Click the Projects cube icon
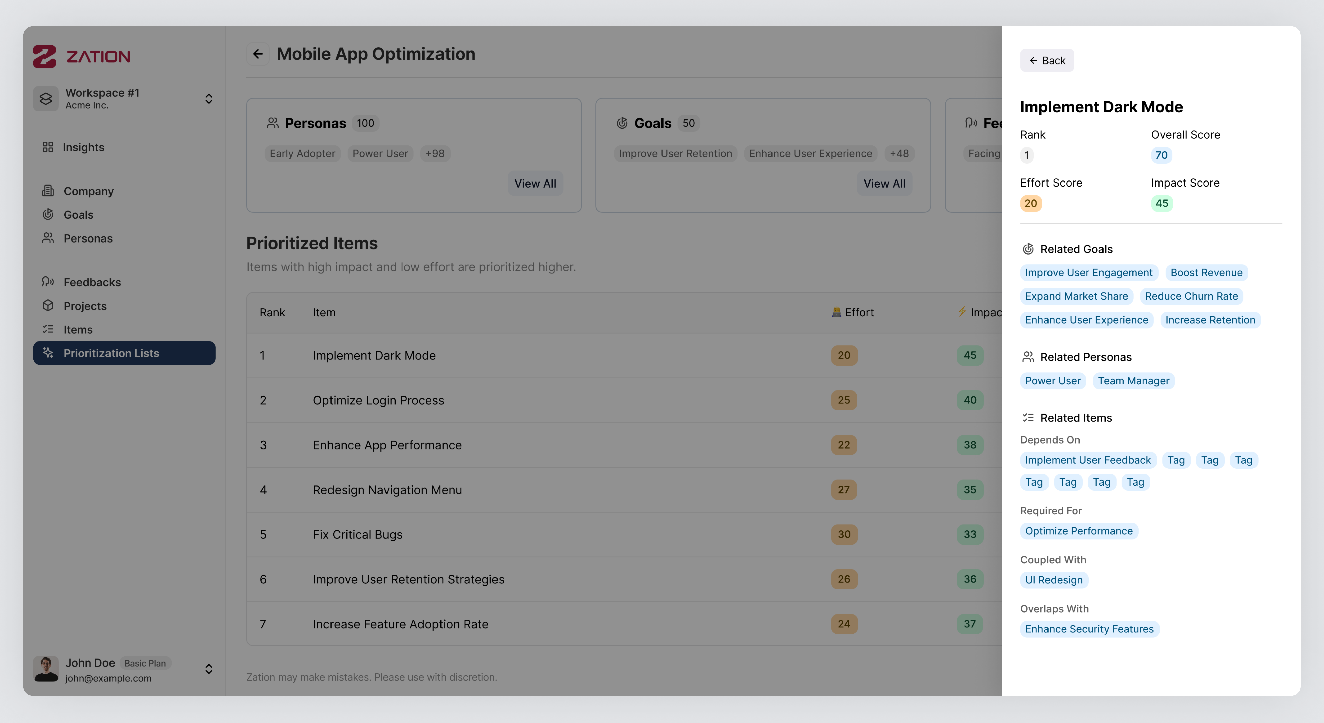 pyautogui.click(x=48, y=305)
